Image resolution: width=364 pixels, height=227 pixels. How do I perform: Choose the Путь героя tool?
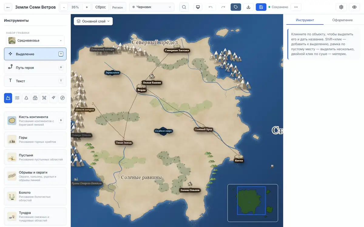pos(35,67)
